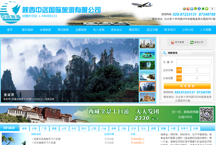Viewport: 216px width, 145px height.
Task: Switch to the 西藏 destination tab
Action: [x=153, y=128]
